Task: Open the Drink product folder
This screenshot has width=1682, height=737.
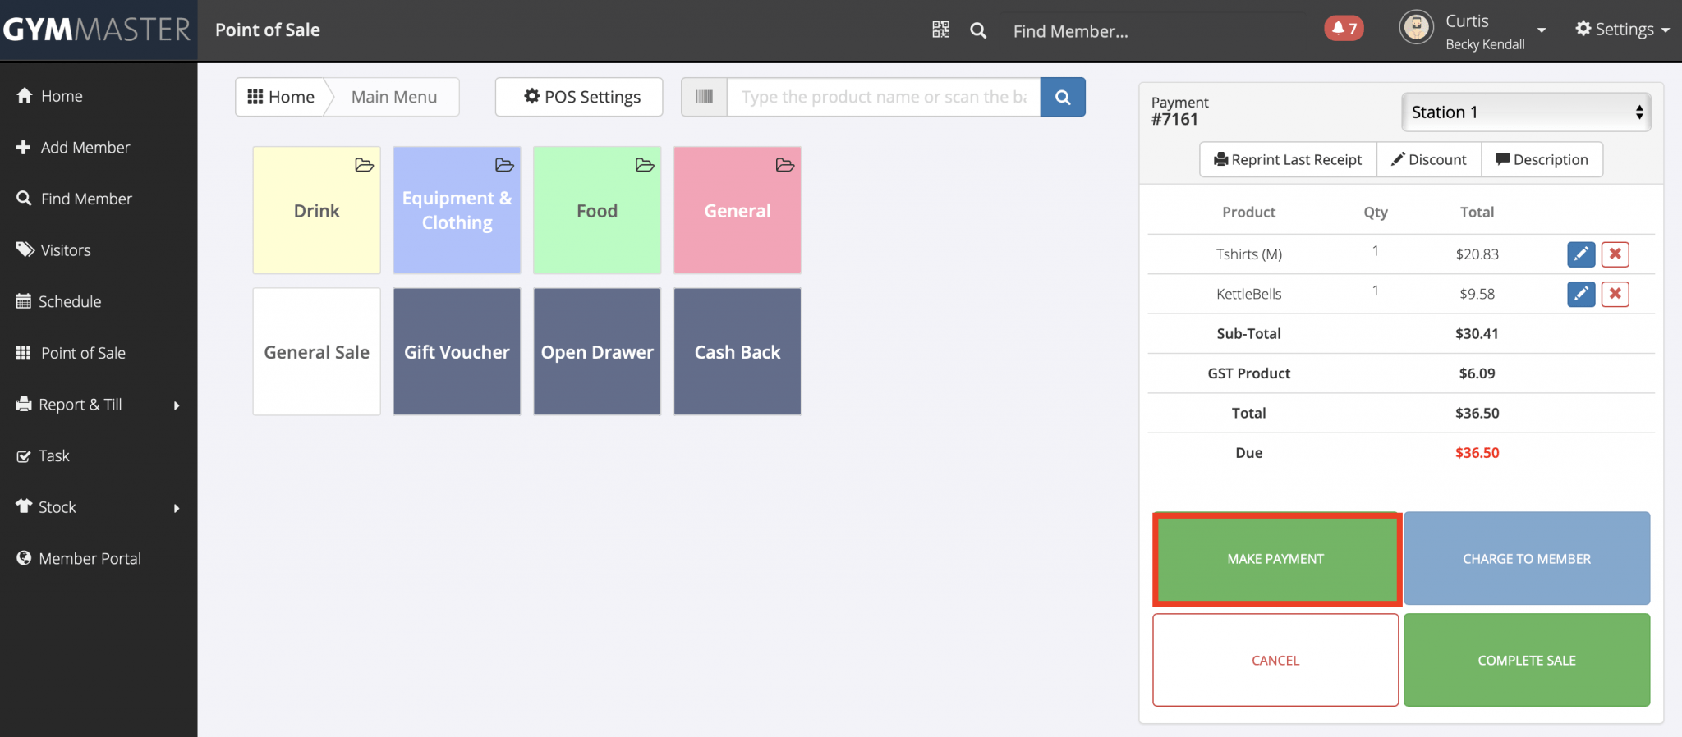Action: 317,210
